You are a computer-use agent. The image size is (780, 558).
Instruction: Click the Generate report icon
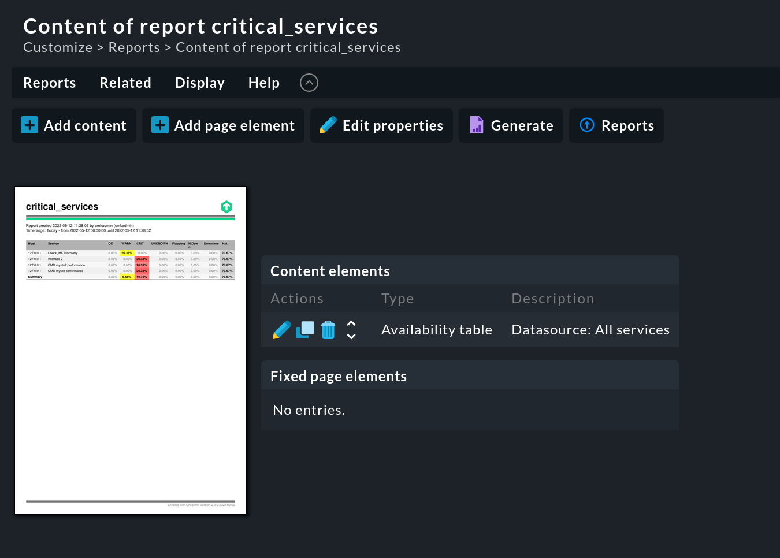476,125
